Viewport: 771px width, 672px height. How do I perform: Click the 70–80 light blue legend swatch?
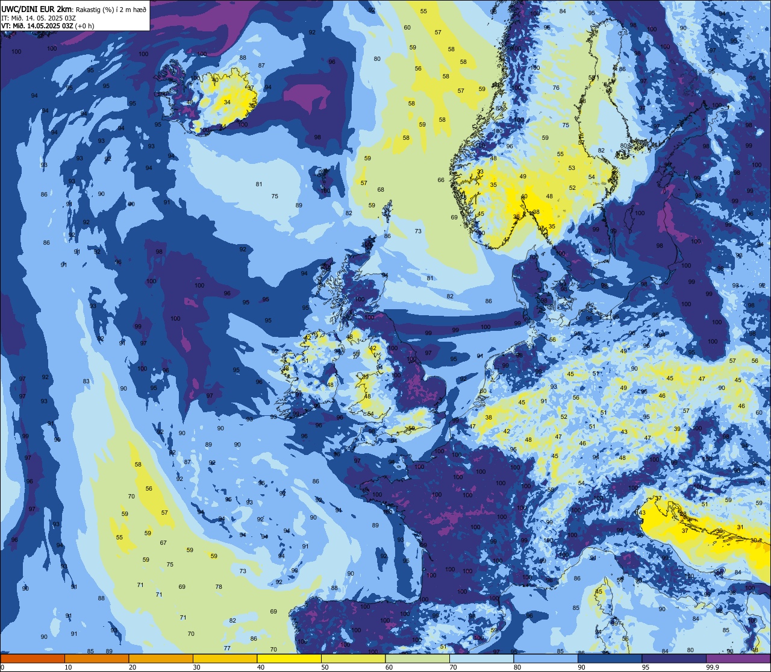pos(481,658)
